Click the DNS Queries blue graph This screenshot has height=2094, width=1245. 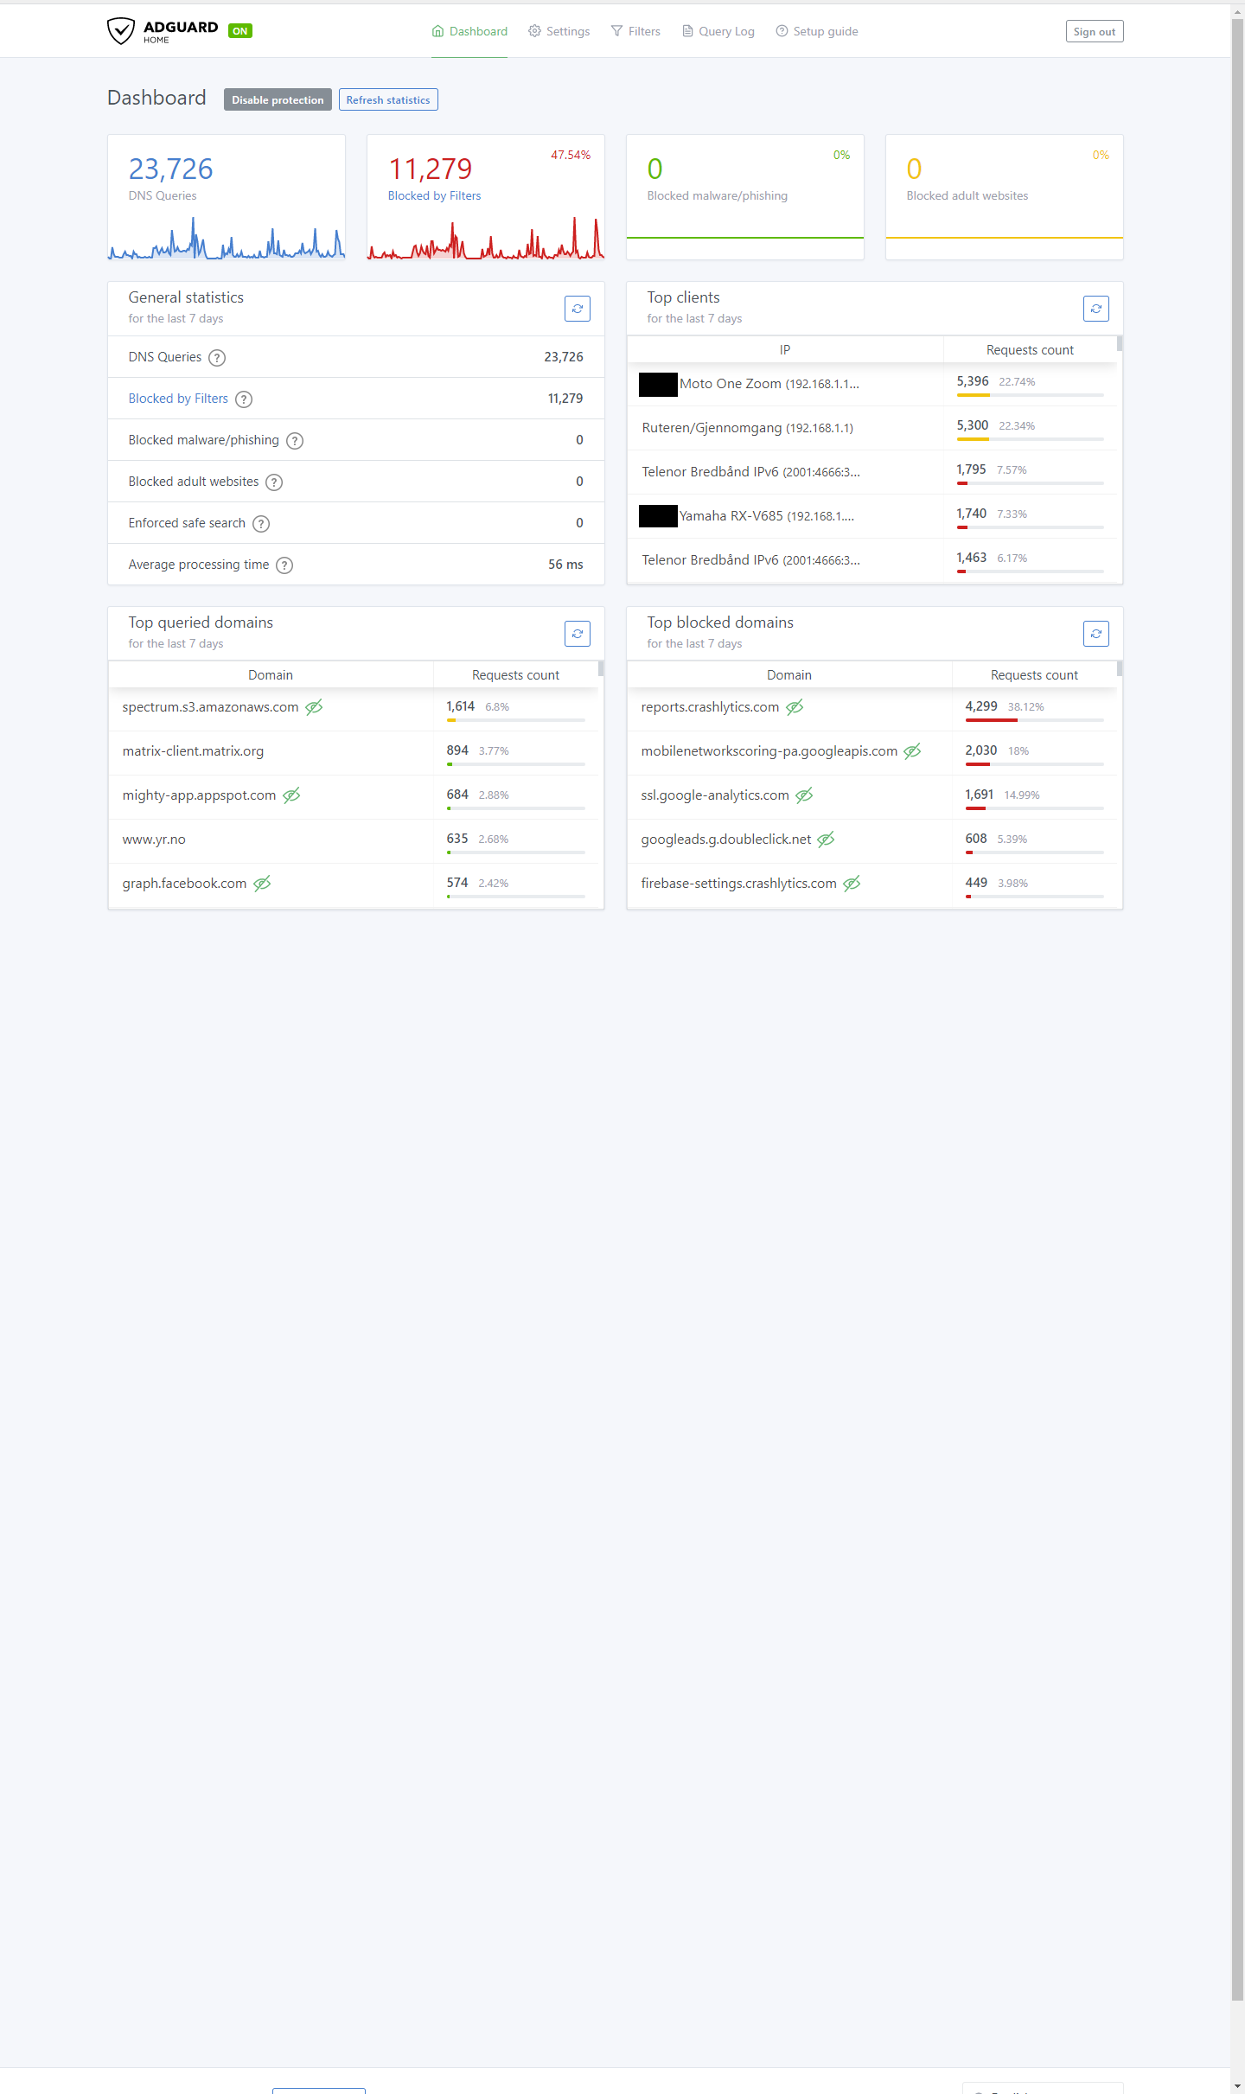(x=227, y=238)
